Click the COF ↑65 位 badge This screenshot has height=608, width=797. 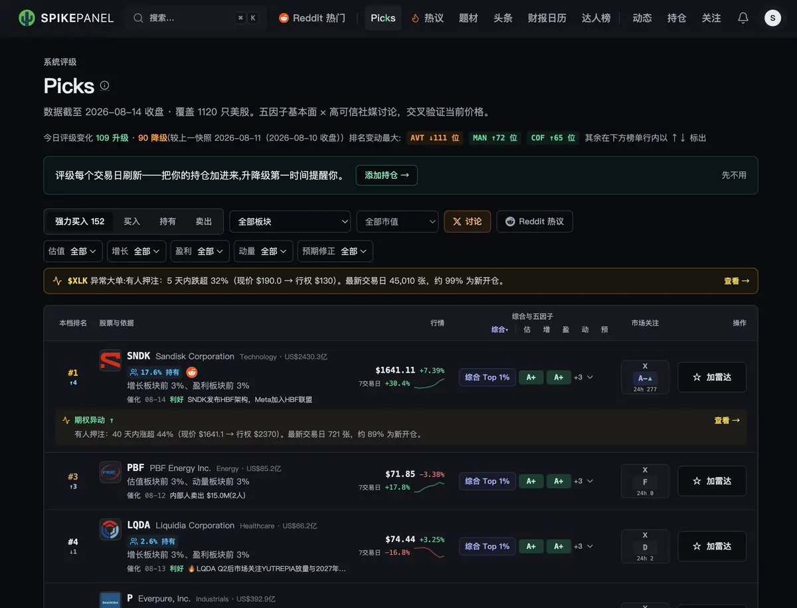point(553,138)
